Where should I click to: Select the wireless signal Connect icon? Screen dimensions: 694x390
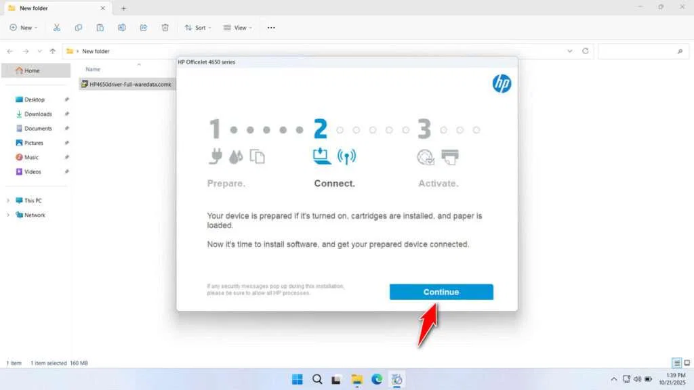click(346, 154)
